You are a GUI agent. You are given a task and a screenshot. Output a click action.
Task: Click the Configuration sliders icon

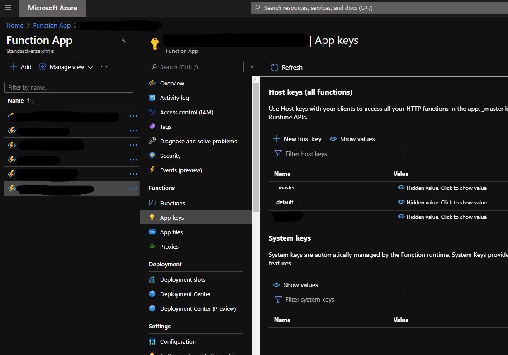point(152,341)
